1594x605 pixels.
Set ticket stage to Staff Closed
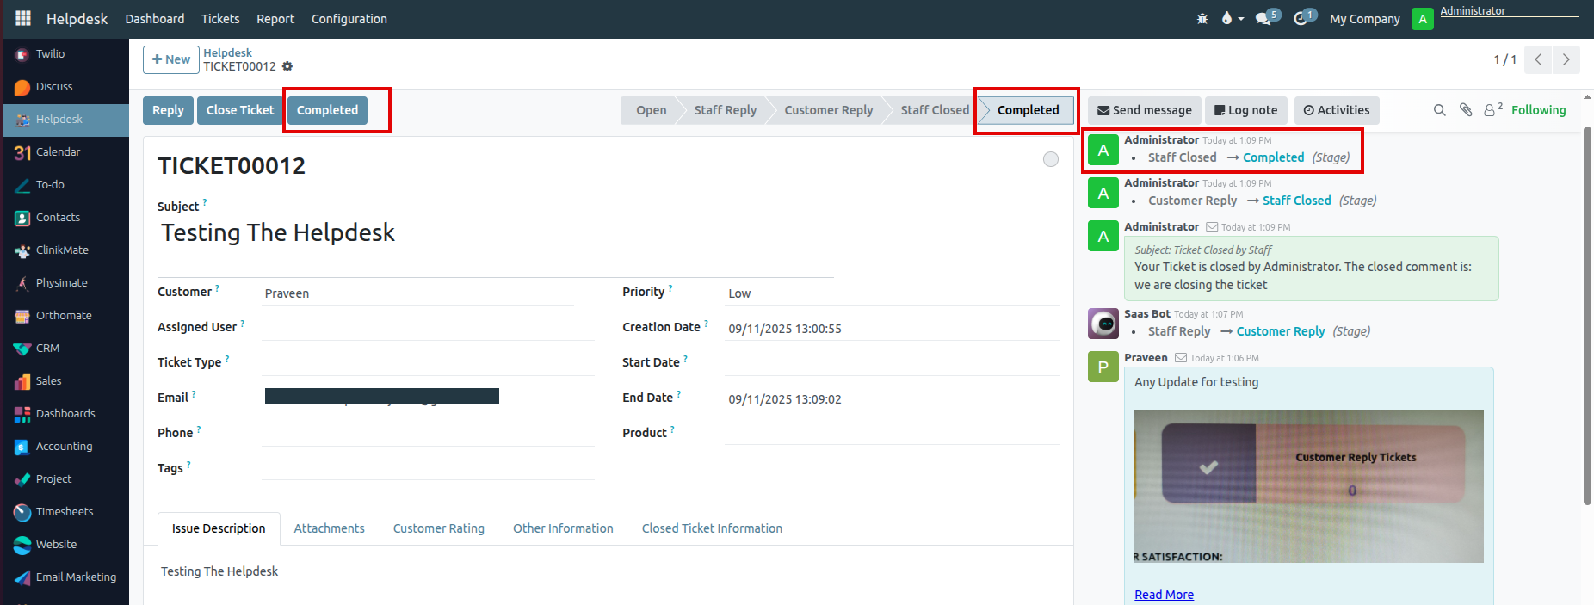pyautogui.click(x=934, y=110)
